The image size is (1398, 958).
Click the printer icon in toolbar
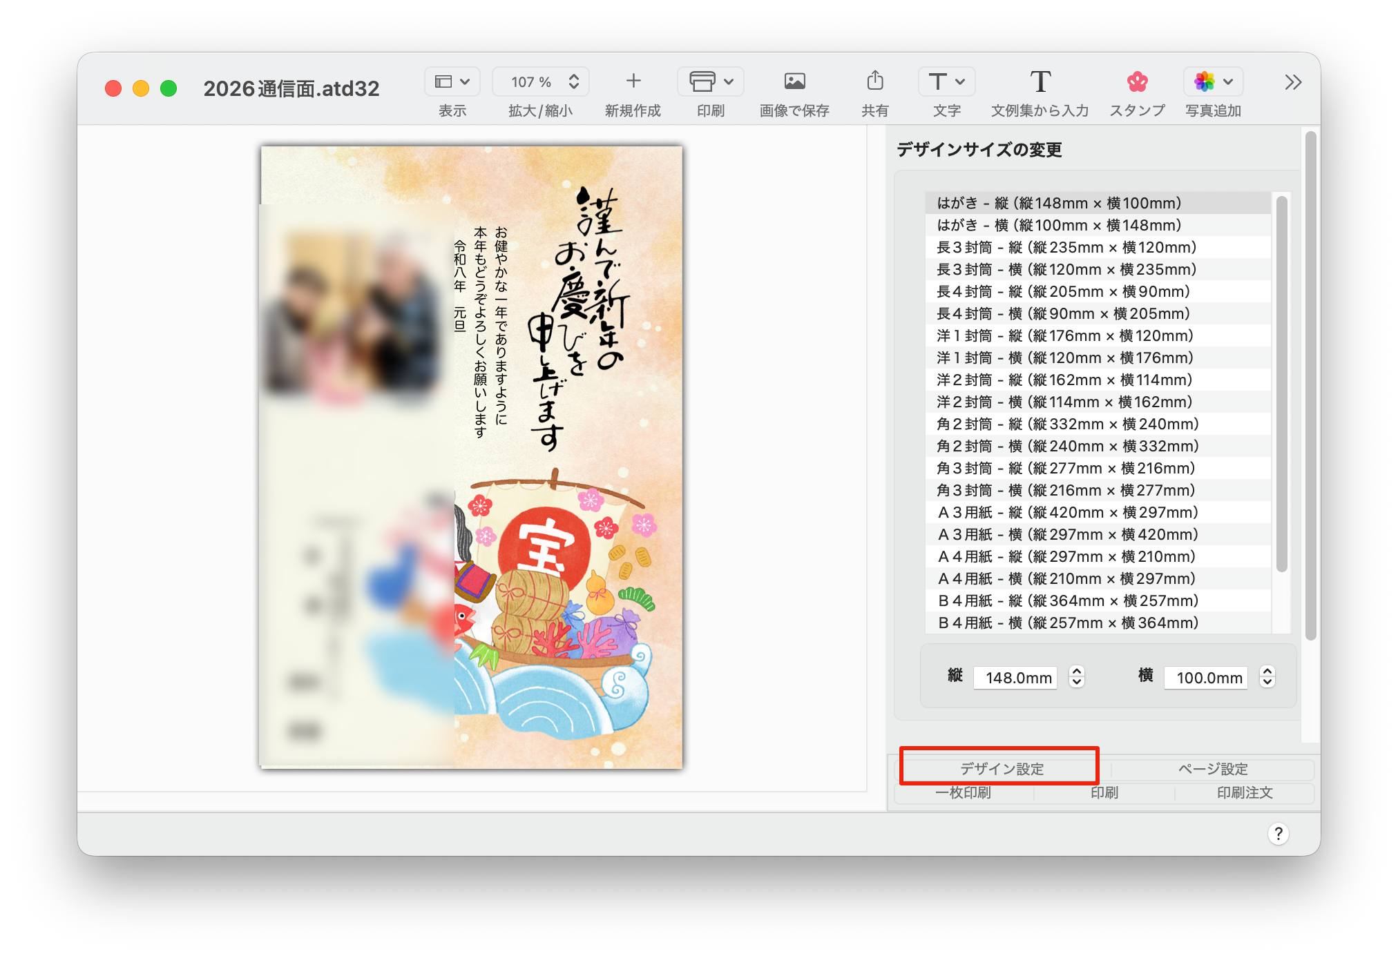click(702, 81)
